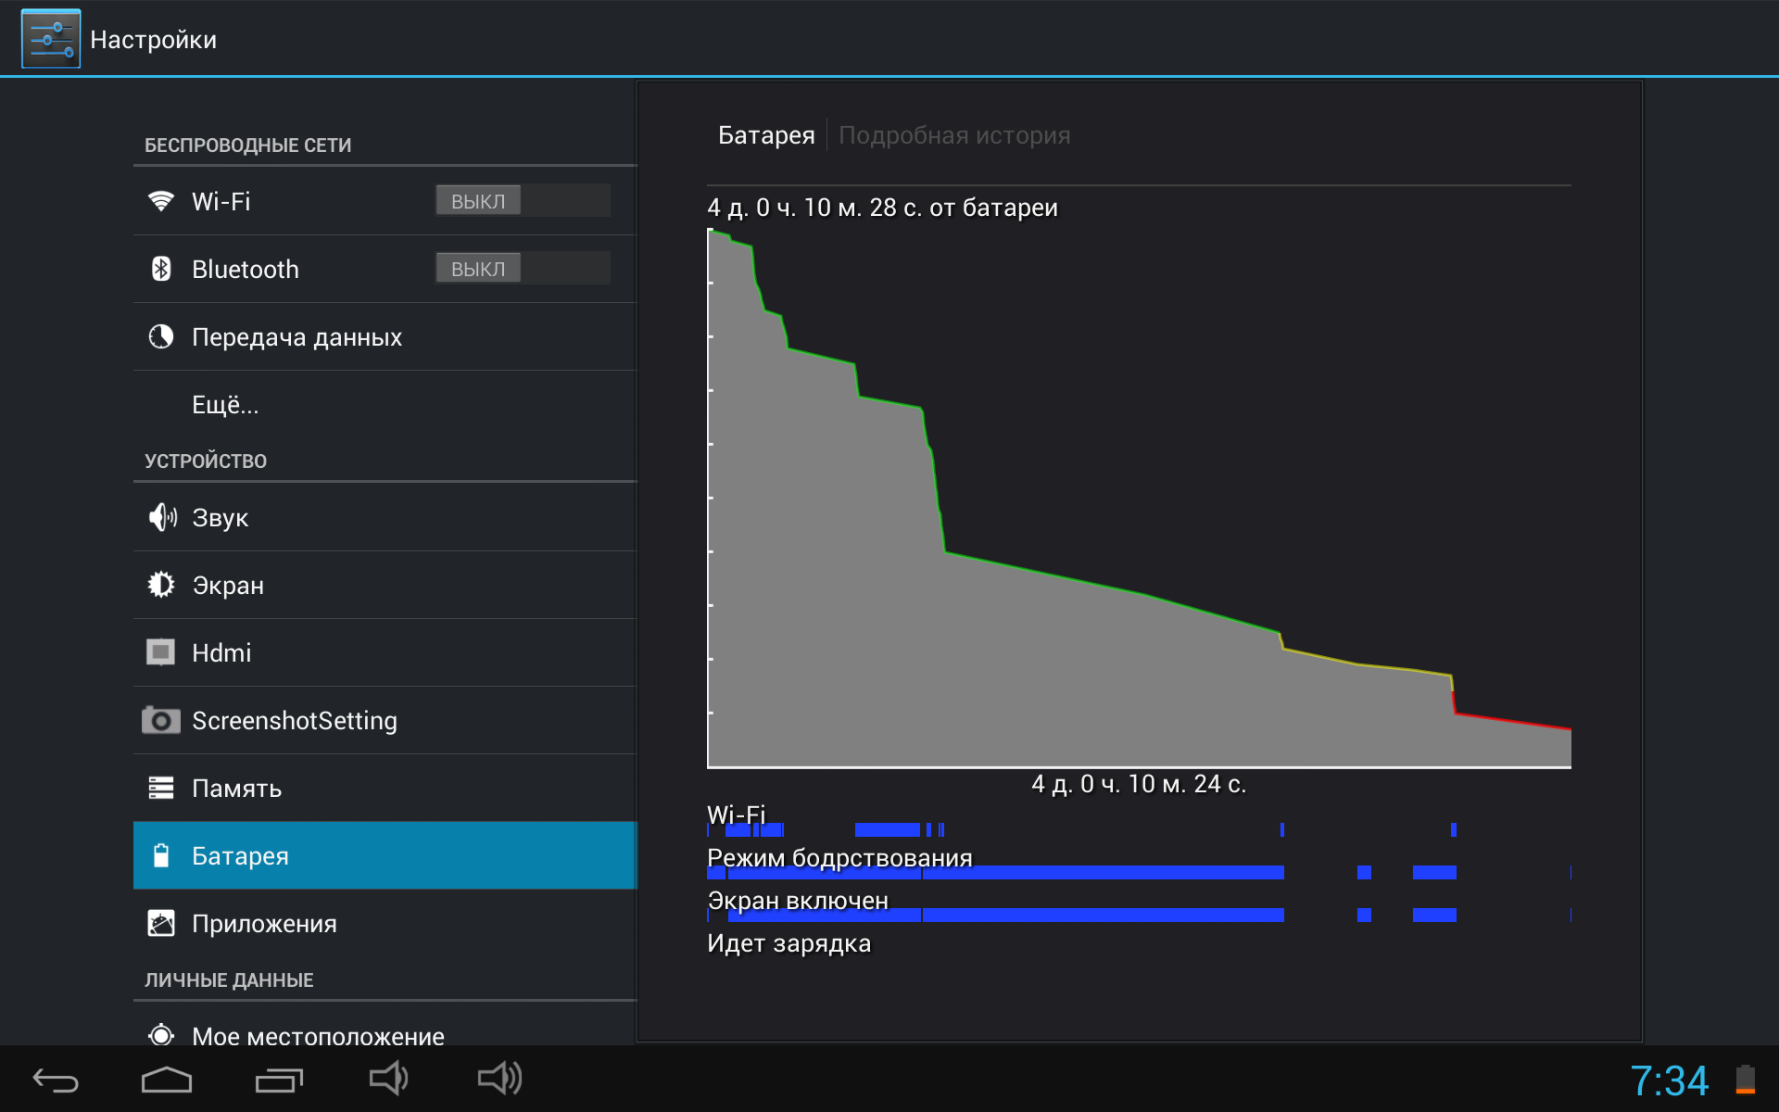Open Передача данных (data usage) settings
1779x1112 pixels.
point(296,337)
